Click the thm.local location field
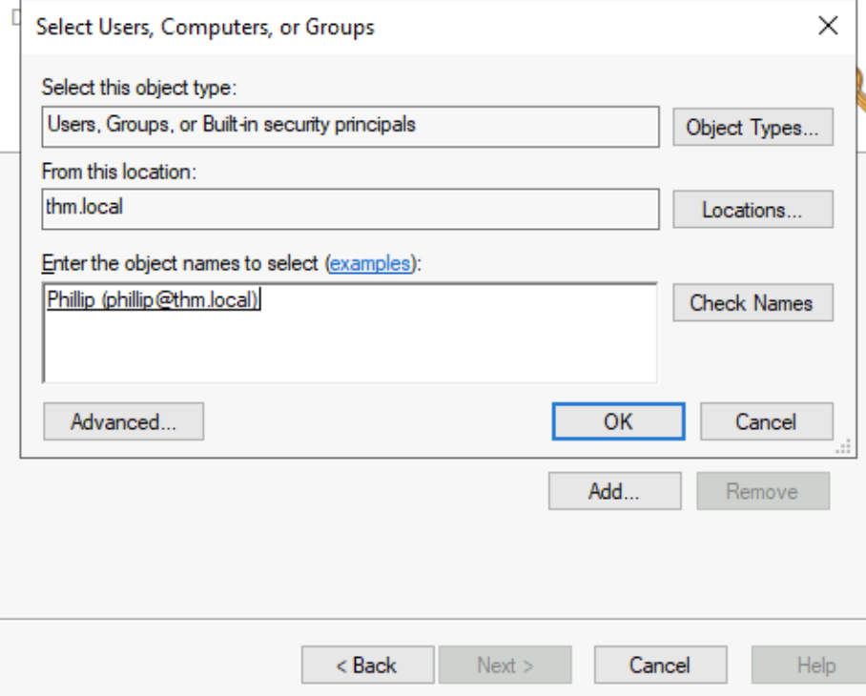Screen dimensions: 866x696 pos(350,208)
